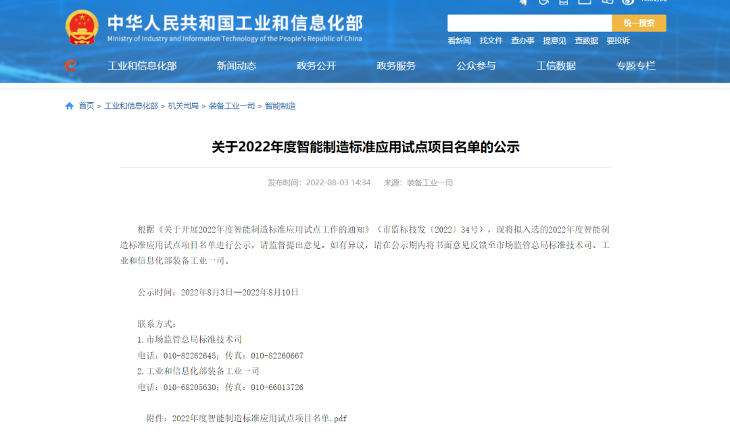Click the line 公示时间：2022年8月3日—2022年8月10日
Image resolution: width=730 pixels, height=432 pixels.
coord(218,292)
